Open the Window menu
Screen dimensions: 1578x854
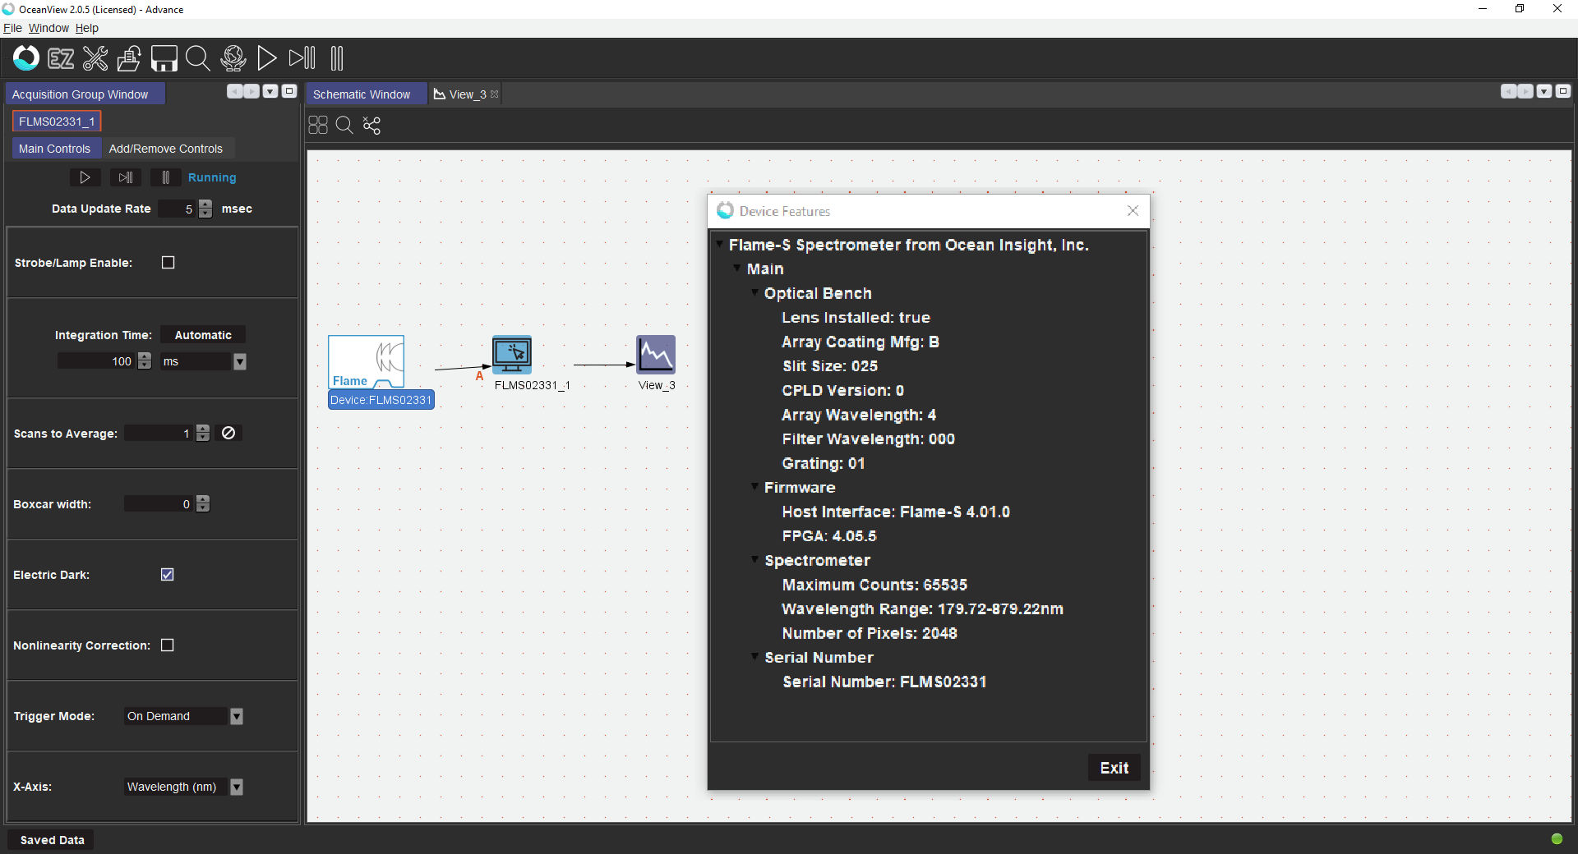48,28
